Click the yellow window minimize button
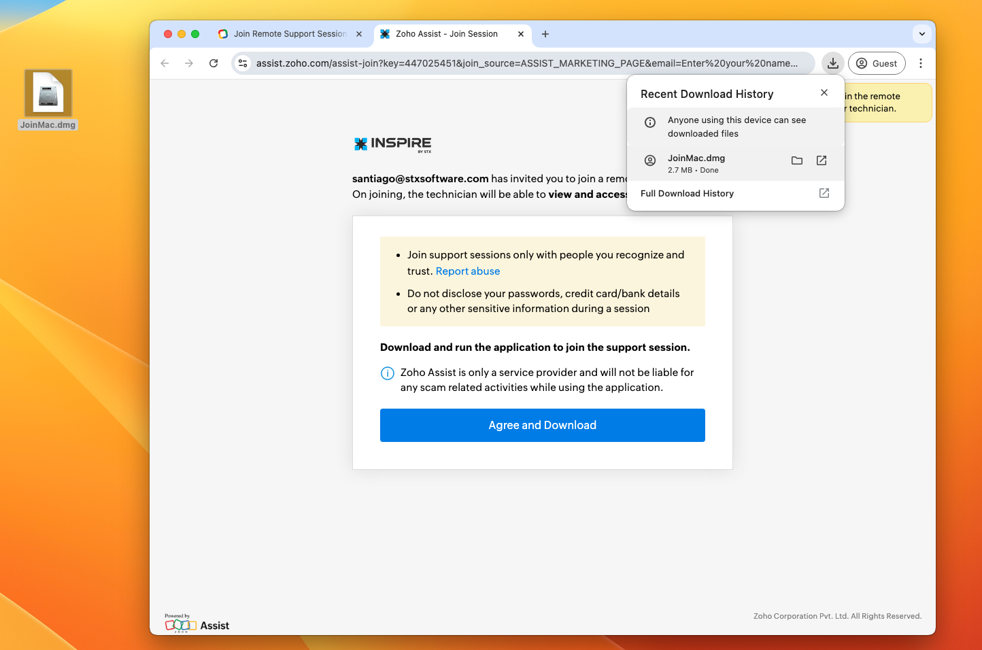This screenshot has width=982, height=650. pyautogui.click(x=182, y=34)
